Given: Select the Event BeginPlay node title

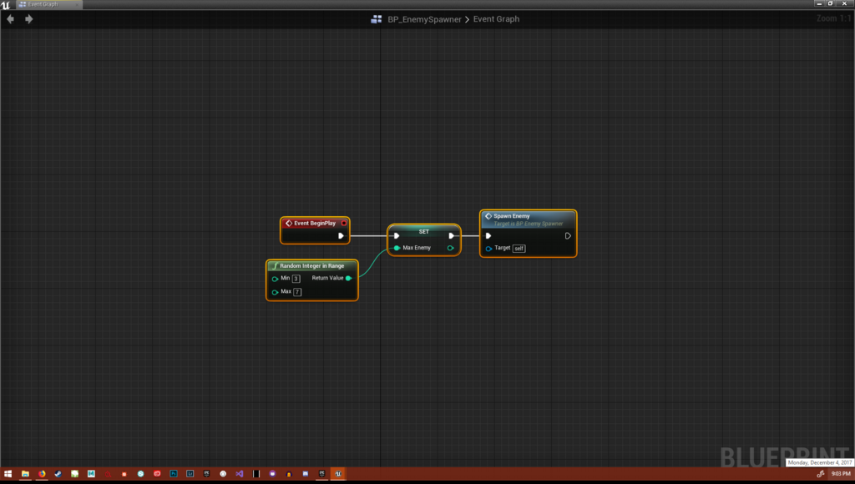Looking at the screenshot, I should click(x=315, y=223).
